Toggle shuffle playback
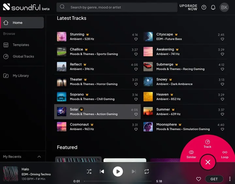235x184 pixels. coord(89,171)
